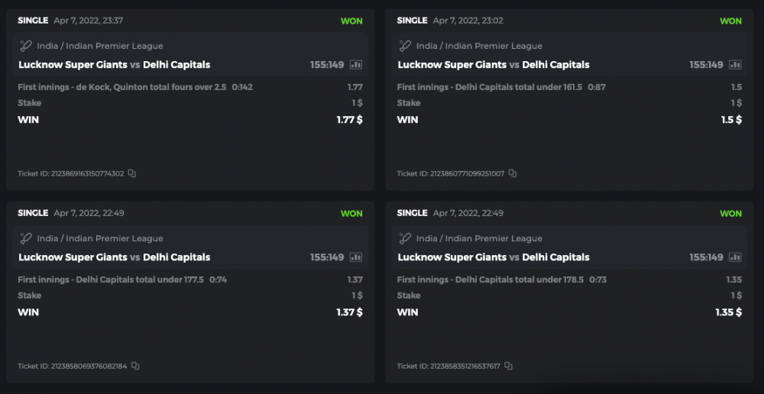Viewport: 764px width, 394px height.
Task: Open statistics icon in under 161.5 bet
Action: pos(735,65)
